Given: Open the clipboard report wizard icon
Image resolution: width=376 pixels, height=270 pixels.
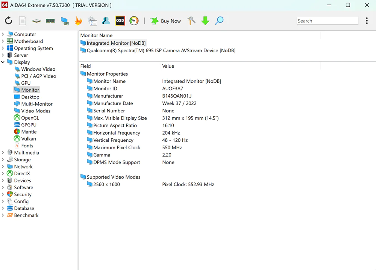Looking at the screenshot, I should [x=92, y=21].
